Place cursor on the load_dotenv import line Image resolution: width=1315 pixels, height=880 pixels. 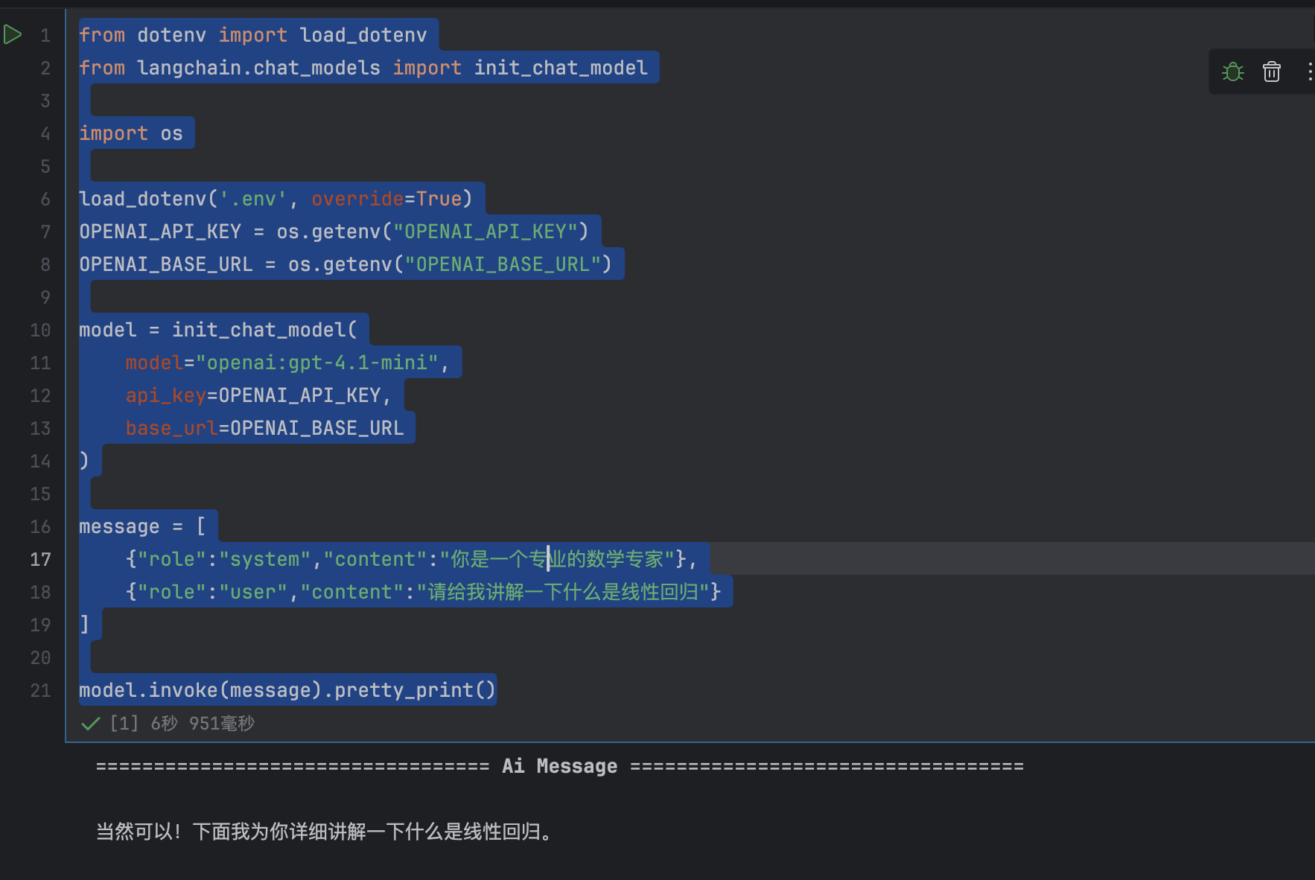coord(253,35)
